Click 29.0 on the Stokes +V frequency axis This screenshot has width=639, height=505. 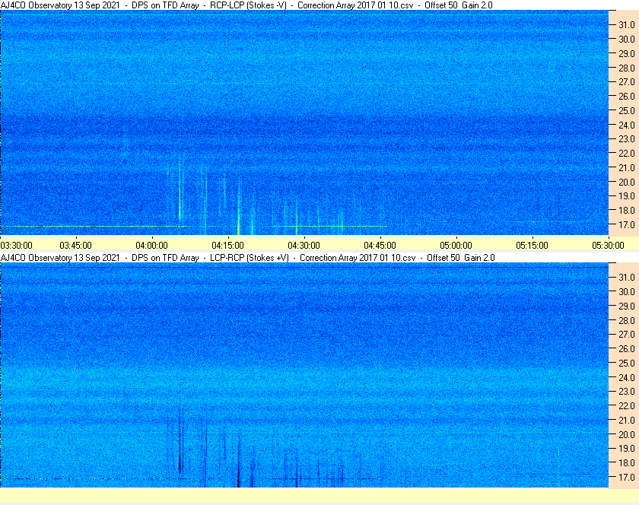point(627,306)
